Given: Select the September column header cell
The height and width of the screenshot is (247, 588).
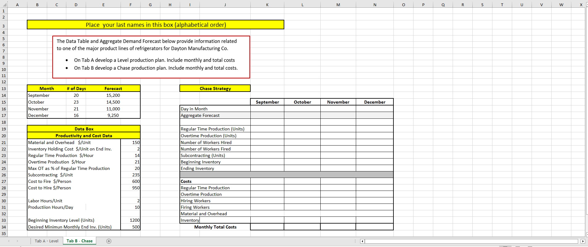Looking at the screenshot, I should click(x=267, y=102).
